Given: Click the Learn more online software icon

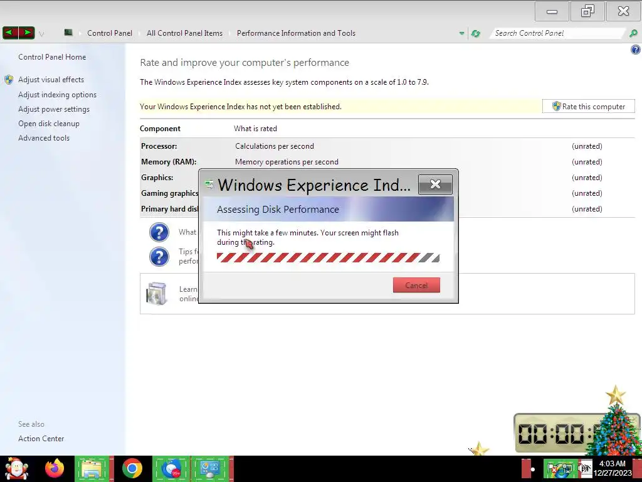Looking at the screenshot, I should point(156,294).
